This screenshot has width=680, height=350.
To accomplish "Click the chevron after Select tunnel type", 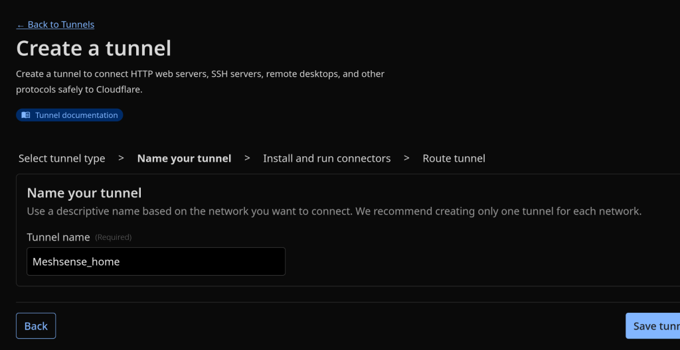I will [121, 158].
